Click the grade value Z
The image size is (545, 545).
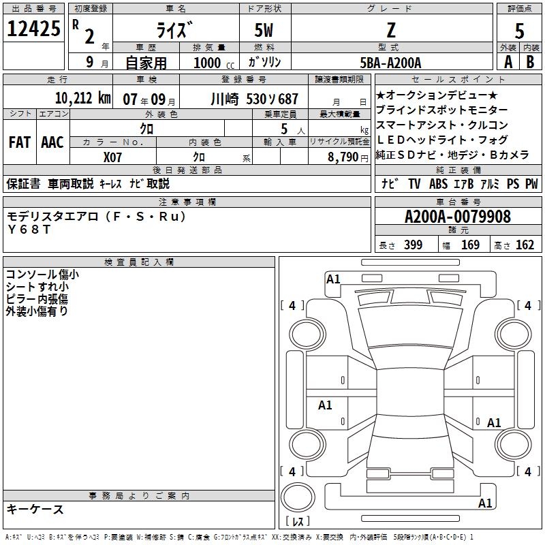[x=391, y=30]
